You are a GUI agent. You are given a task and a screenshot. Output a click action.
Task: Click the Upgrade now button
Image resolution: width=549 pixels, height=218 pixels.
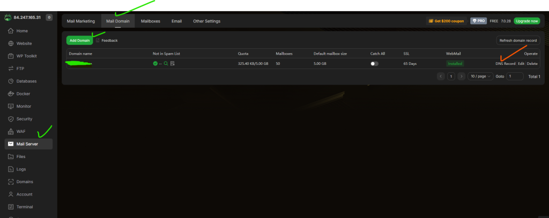coord(526,21)
